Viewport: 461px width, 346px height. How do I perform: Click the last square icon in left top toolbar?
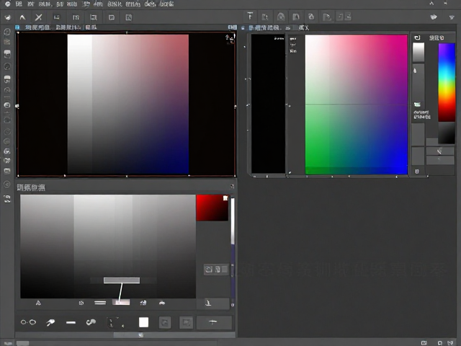click(x=128, y=17)
